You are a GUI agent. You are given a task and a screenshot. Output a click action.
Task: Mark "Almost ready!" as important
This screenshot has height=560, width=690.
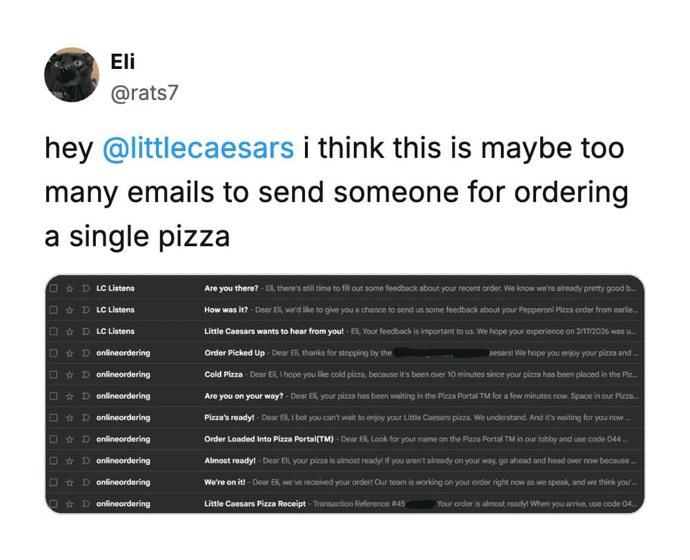(x=83, y=460)
